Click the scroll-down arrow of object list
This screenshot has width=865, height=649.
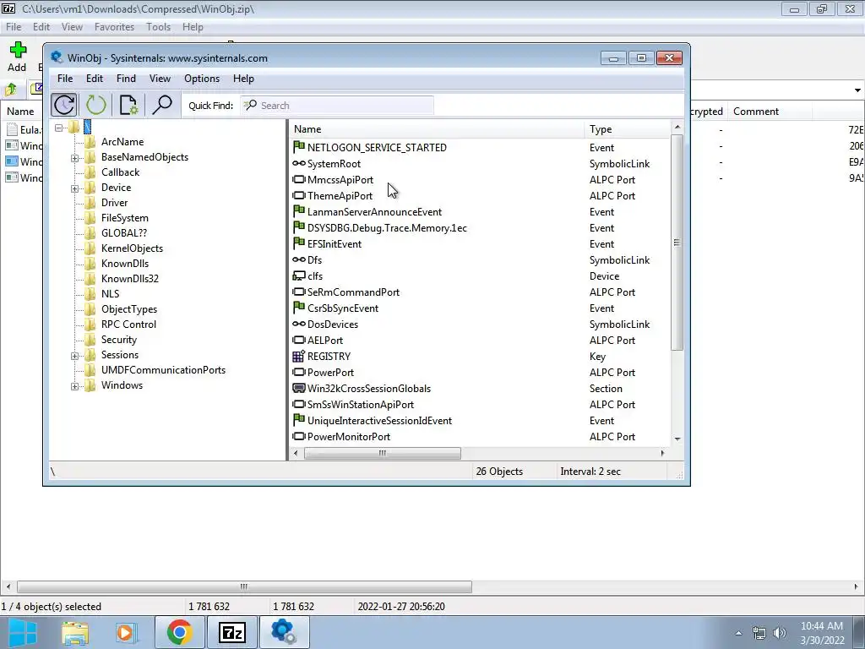[x=677, y=439]
